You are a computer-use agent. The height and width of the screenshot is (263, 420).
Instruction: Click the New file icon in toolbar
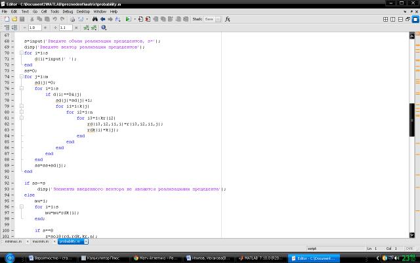(5, 20)
